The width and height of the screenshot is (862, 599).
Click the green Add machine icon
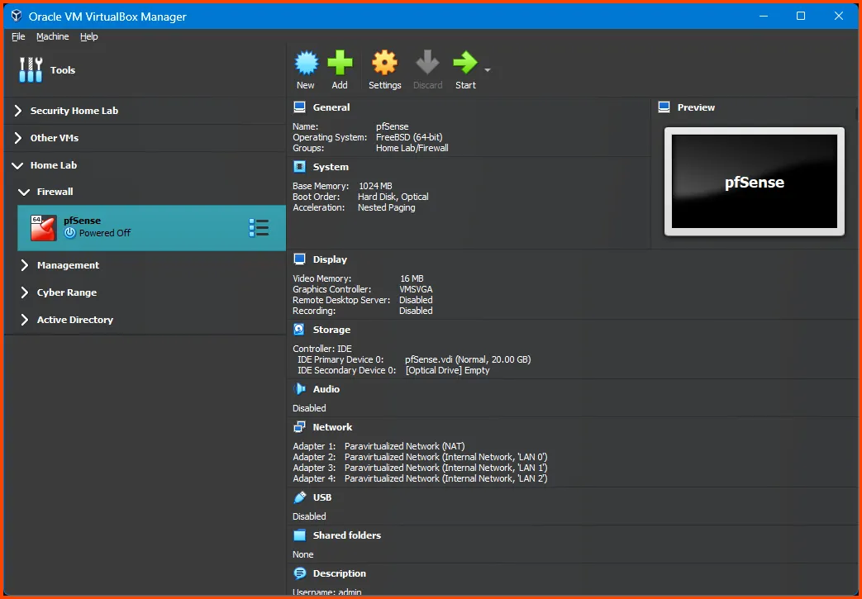[340, 63]
